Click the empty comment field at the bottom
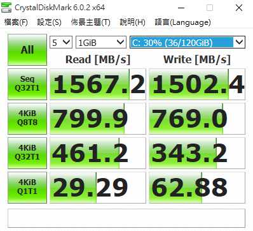253x231 pixels. [126, 218]
